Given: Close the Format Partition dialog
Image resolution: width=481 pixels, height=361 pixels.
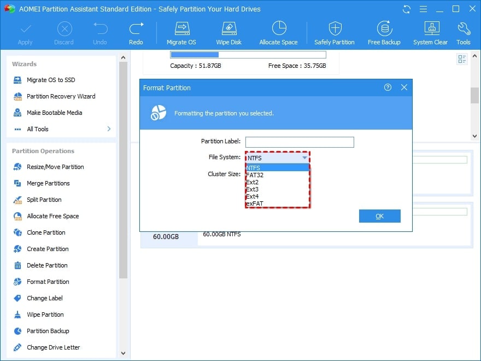Looking at the screenshot, I should coord(404,88).
